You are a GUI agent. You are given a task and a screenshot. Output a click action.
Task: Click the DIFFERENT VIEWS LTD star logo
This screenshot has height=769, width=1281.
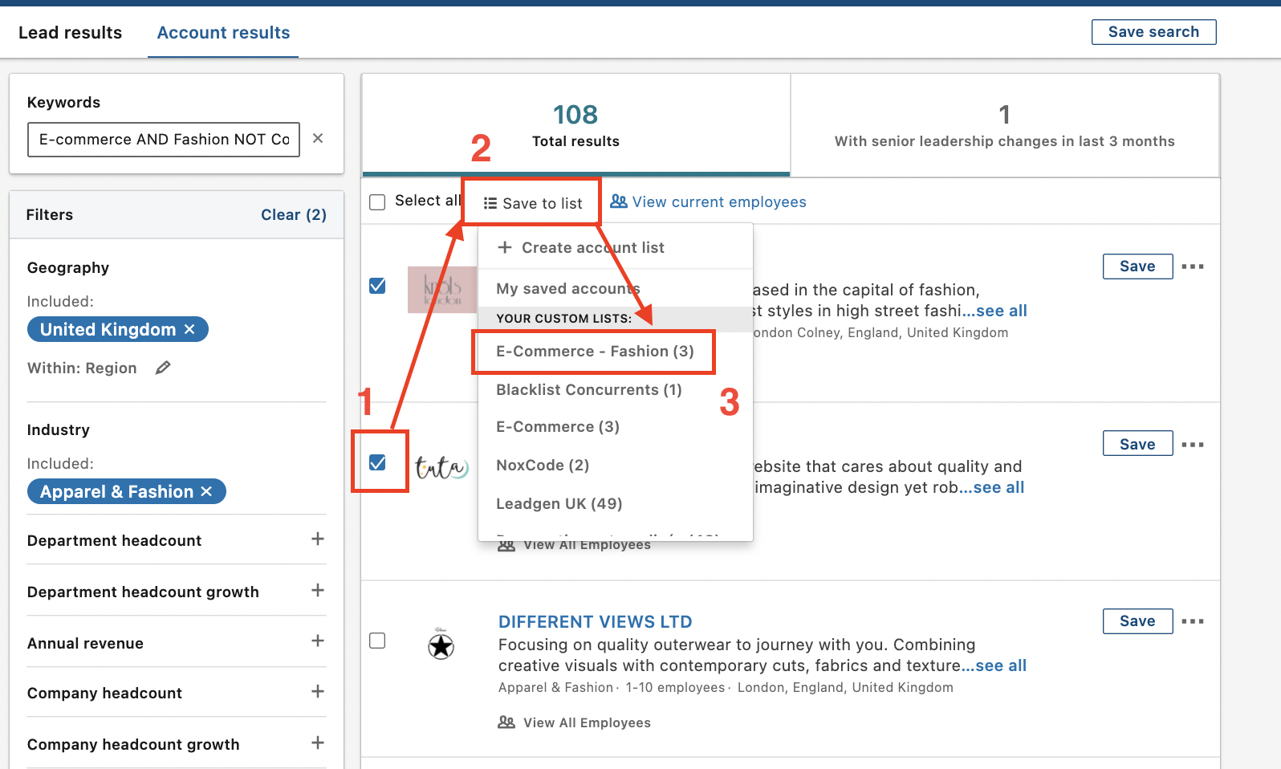tap(441, 645)
